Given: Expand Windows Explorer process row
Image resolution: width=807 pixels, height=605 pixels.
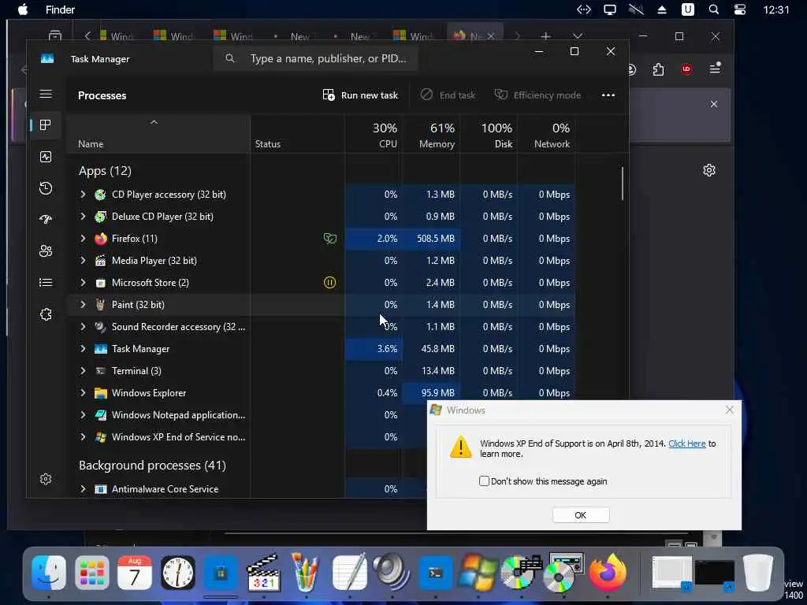Looking at the screenshot, I should 83,392.
